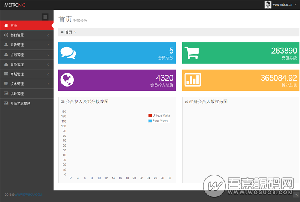
Task: Click the footer website link
Action: pyautogui.click(x=28, y=195)
